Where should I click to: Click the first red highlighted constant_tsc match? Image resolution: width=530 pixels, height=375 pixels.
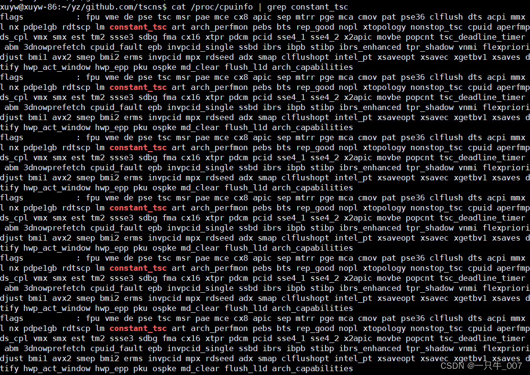coord(138,27)
